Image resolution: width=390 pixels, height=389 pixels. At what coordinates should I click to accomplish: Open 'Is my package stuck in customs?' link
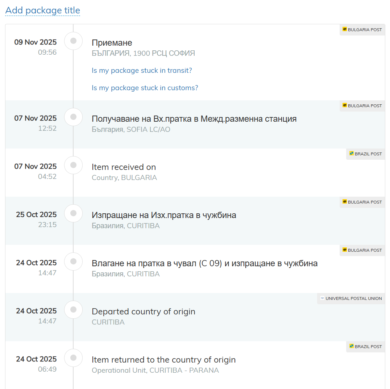pos(145,88)
